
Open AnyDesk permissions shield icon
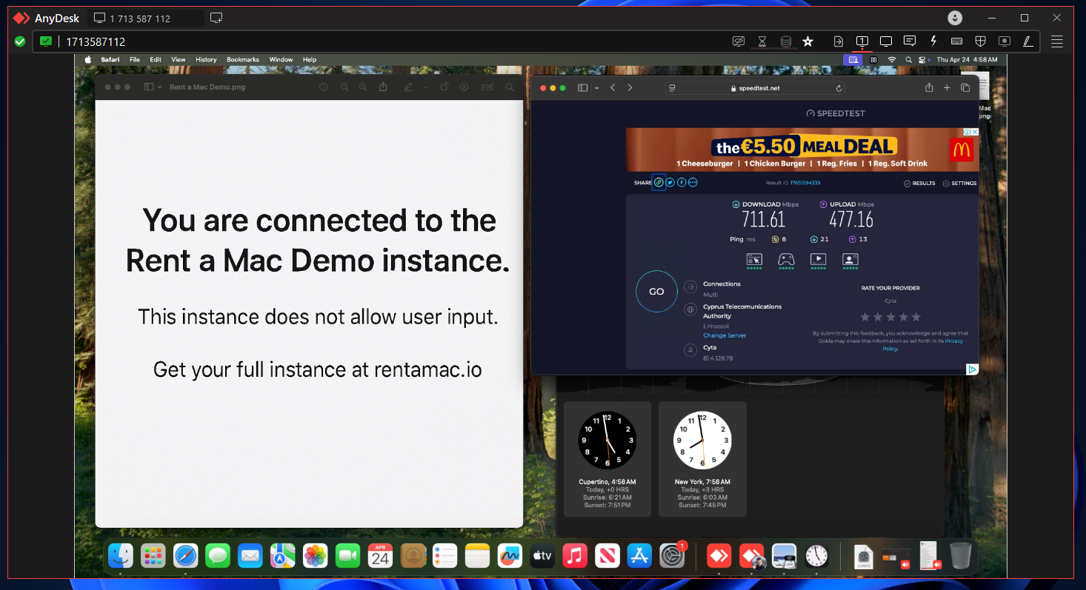click(980, 41)
